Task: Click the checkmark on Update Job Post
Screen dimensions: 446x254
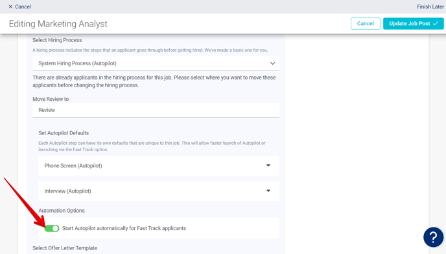Action: pos(436,23)
